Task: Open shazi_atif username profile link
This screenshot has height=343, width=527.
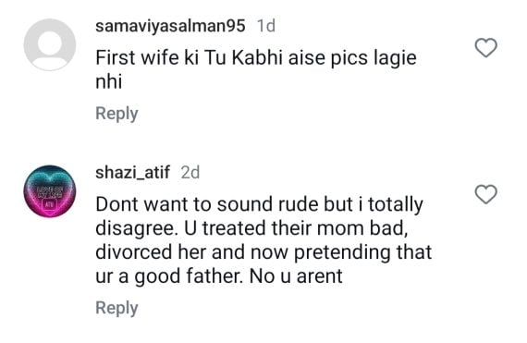Action: tap(133, 173)
